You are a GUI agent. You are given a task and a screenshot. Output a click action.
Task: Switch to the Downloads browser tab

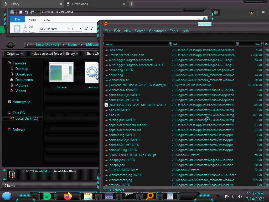(96, 4)
